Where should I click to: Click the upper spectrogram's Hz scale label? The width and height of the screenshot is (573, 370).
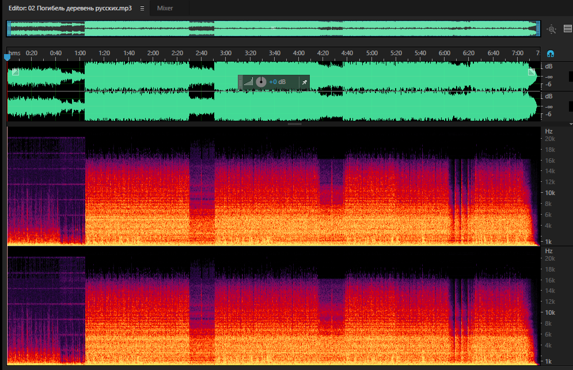click(x=548, y=131)
